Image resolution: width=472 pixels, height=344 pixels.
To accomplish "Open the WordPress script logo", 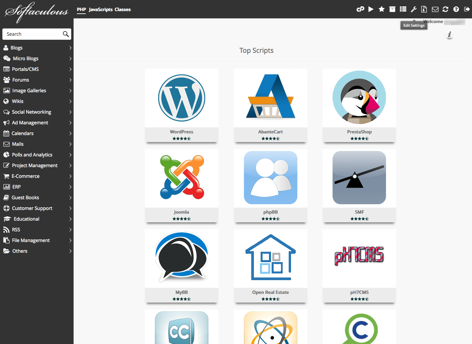I will pos(182,98).
